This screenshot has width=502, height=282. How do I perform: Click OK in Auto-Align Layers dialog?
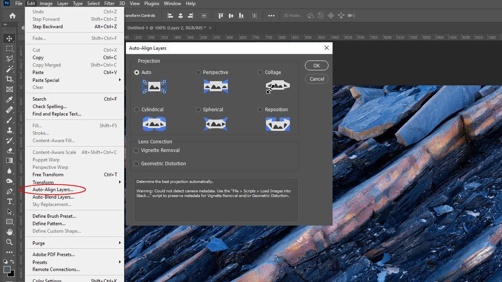click(x=316, y=65)
